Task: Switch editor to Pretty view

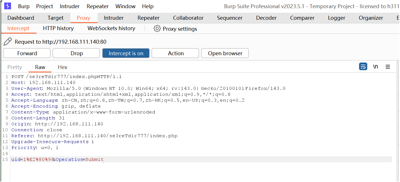Action: click(x=15, y=67)
